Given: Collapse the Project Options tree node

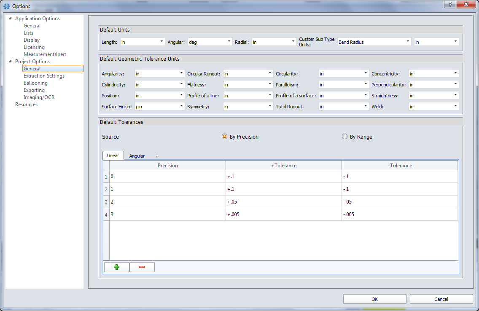Looking at the screenshot, I should [x=10, y=62].
